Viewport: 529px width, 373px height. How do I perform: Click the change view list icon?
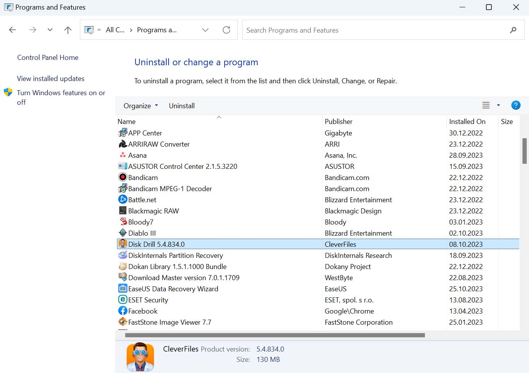[x=486, y=105]
